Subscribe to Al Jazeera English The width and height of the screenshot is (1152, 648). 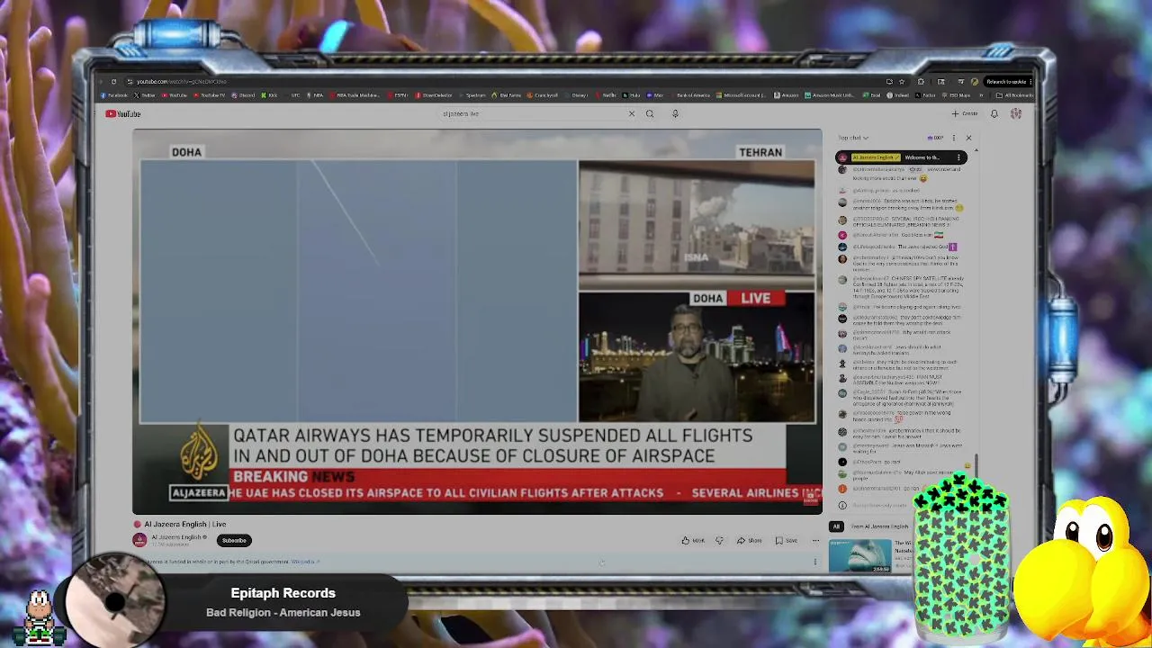[x=234, y=540]
